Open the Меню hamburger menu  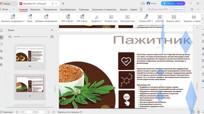4,9
